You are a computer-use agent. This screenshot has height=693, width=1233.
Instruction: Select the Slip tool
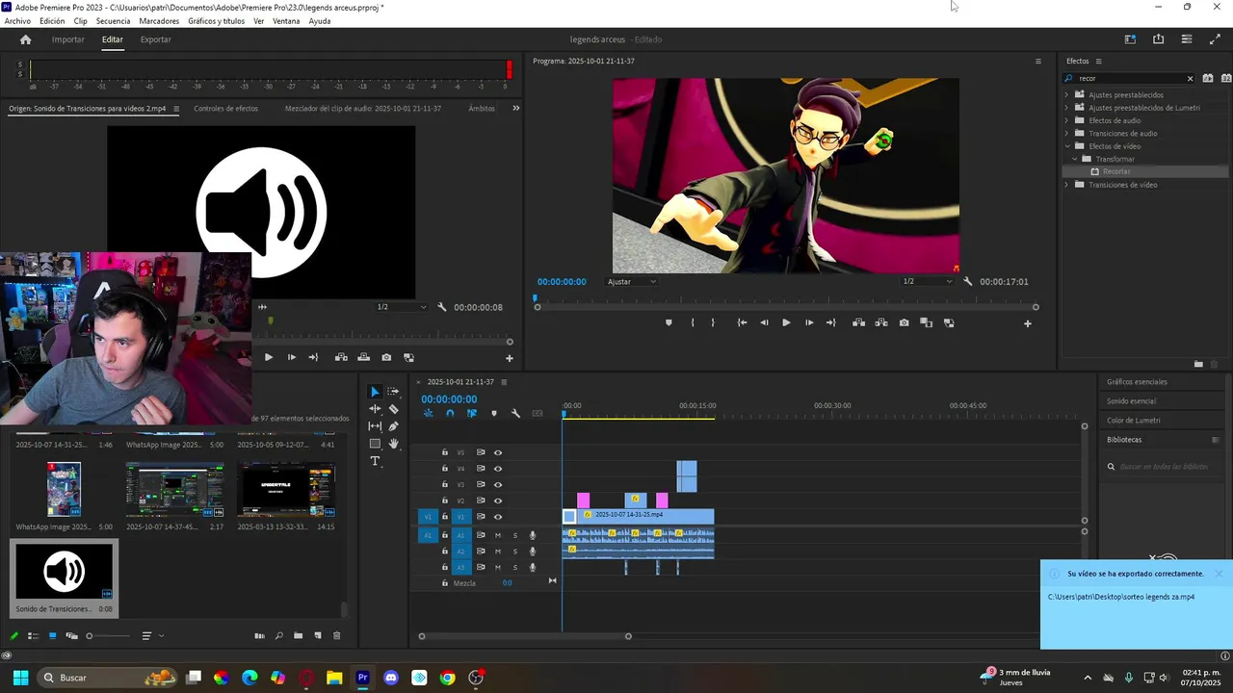coord(375,426)
